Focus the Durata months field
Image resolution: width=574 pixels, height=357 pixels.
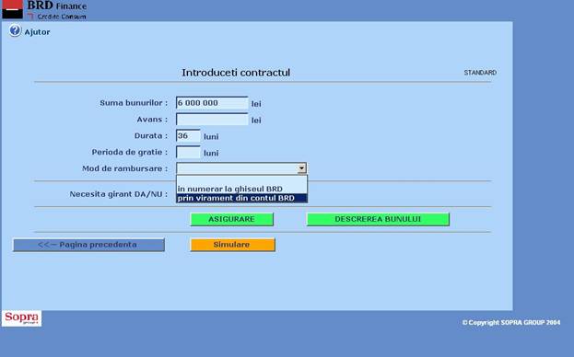(188, 136)
